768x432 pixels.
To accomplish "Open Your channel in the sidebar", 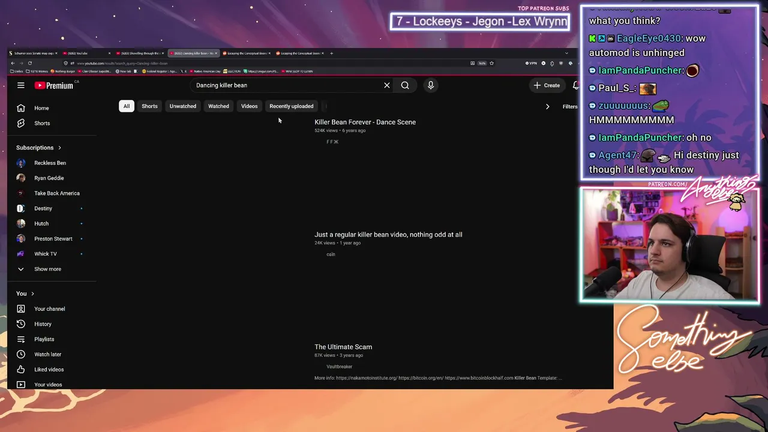I will click(50, 309).
